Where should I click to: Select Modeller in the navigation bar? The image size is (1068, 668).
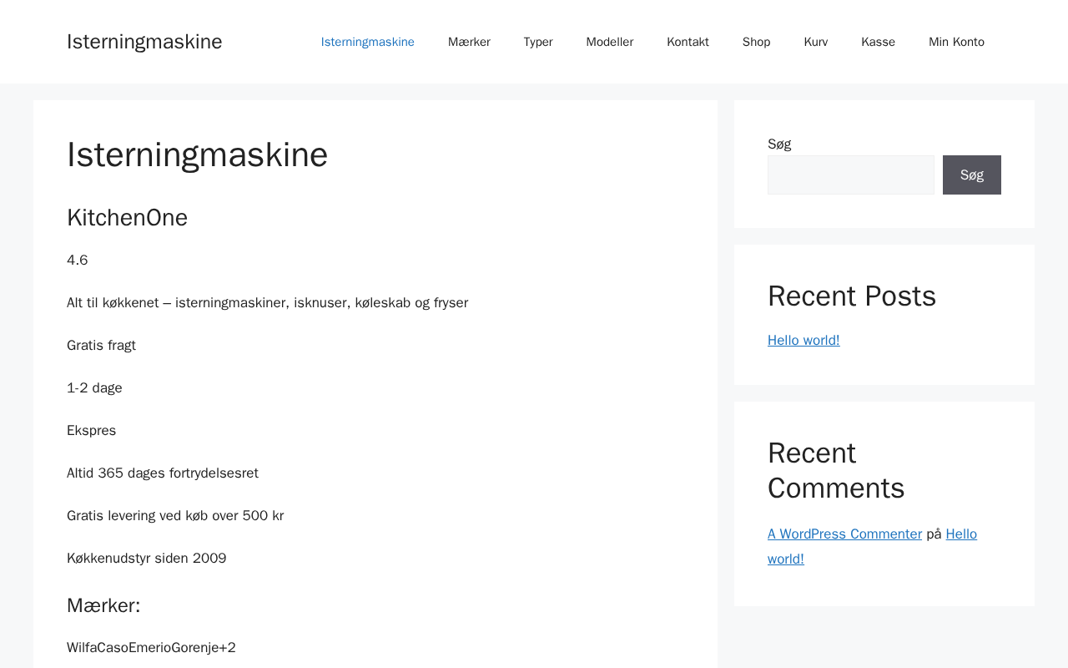(610, 42)
